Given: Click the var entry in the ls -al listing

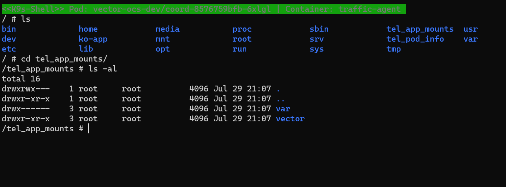Looking at the screenshot, I should 283,109.
